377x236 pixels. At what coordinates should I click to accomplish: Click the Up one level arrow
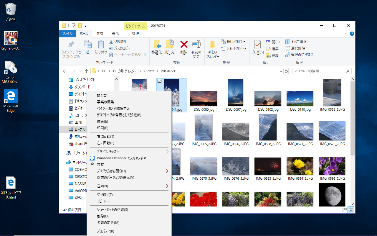(x=86, y=71)
